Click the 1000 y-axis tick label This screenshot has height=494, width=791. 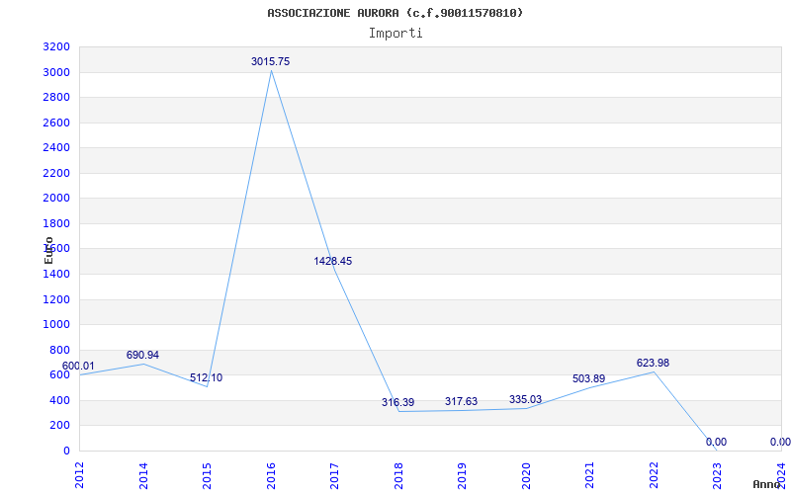click(x=56, y=325)
